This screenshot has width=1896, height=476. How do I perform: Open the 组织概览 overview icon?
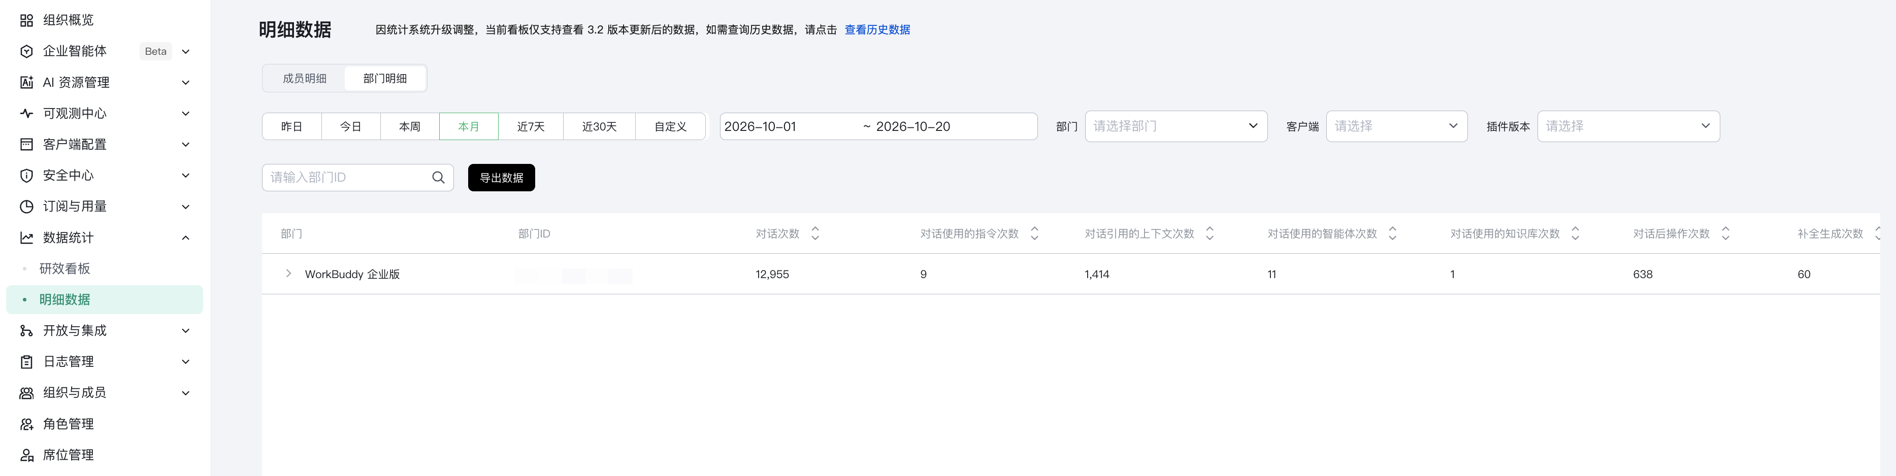tap(26, 21)
